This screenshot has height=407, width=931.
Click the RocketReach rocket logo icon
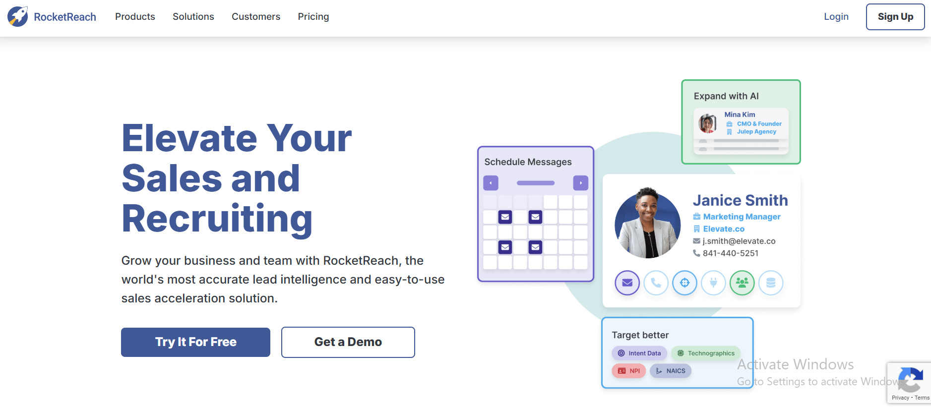pyautogui.click(x=18, y=17)
